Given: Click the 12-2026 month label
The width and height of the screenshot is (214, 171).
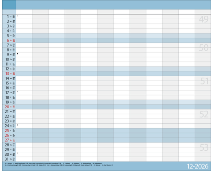Looking at the screenshot, I should (199, 166).
